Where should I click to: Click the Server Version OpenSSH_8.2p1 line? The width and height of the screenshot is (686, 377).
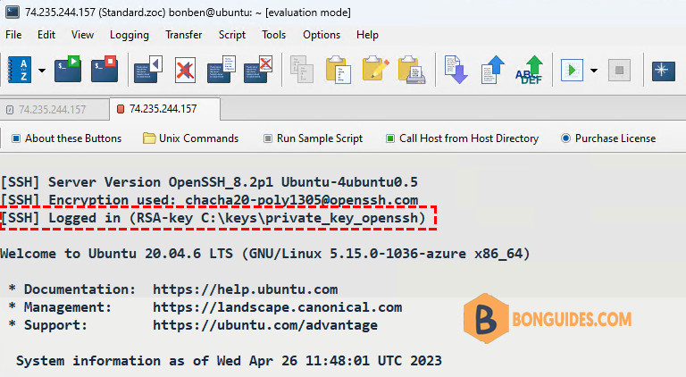pyautogui.click(x=209, y=182)
